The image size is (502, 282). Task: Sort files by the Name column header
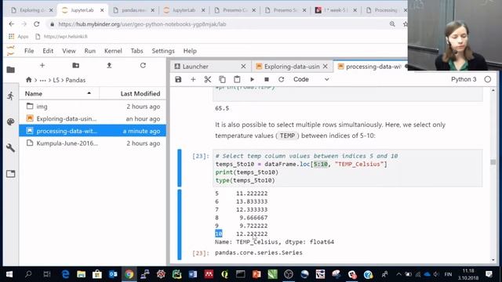[60, 93]
